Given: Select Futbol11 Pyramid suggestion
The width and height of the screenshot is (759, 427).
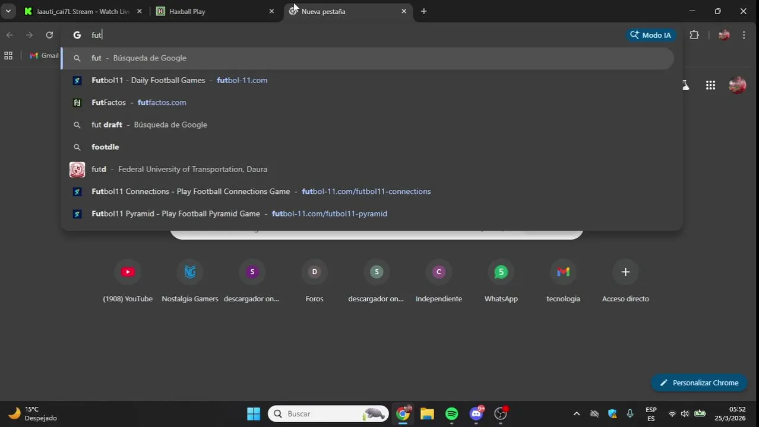Looking at the screenshot, I should [367, 213].
